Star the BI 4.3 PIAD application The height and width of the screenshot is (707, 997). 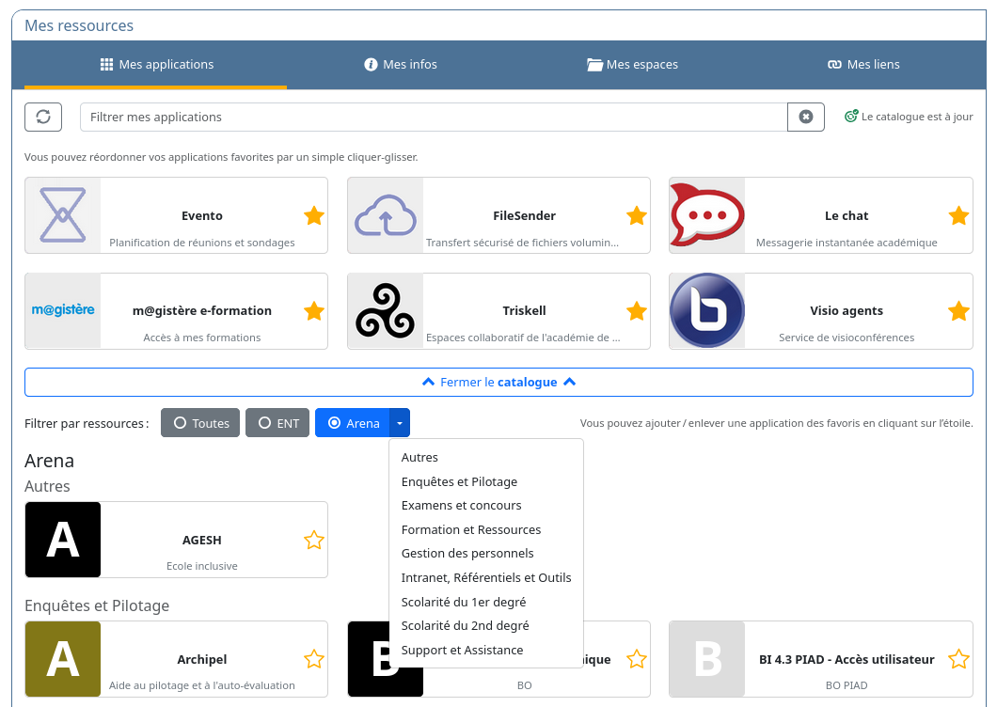click(958, 659)
